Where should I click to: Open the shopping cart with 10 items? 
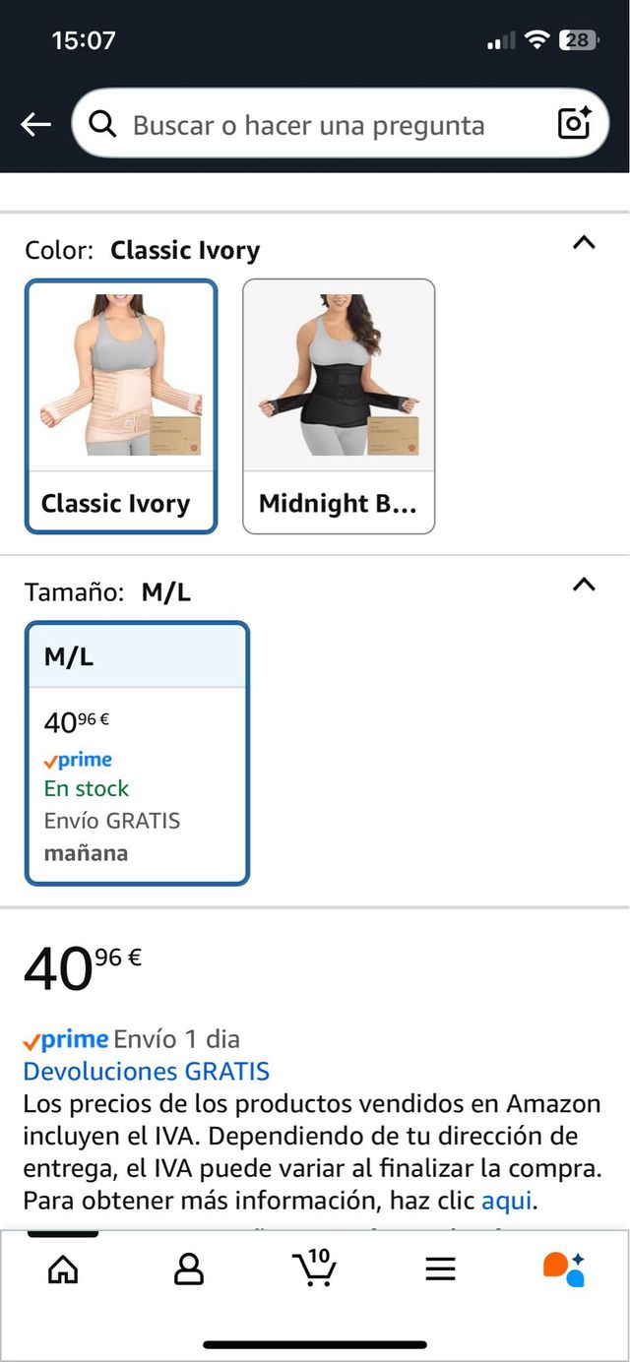(x=313, y=1269)
